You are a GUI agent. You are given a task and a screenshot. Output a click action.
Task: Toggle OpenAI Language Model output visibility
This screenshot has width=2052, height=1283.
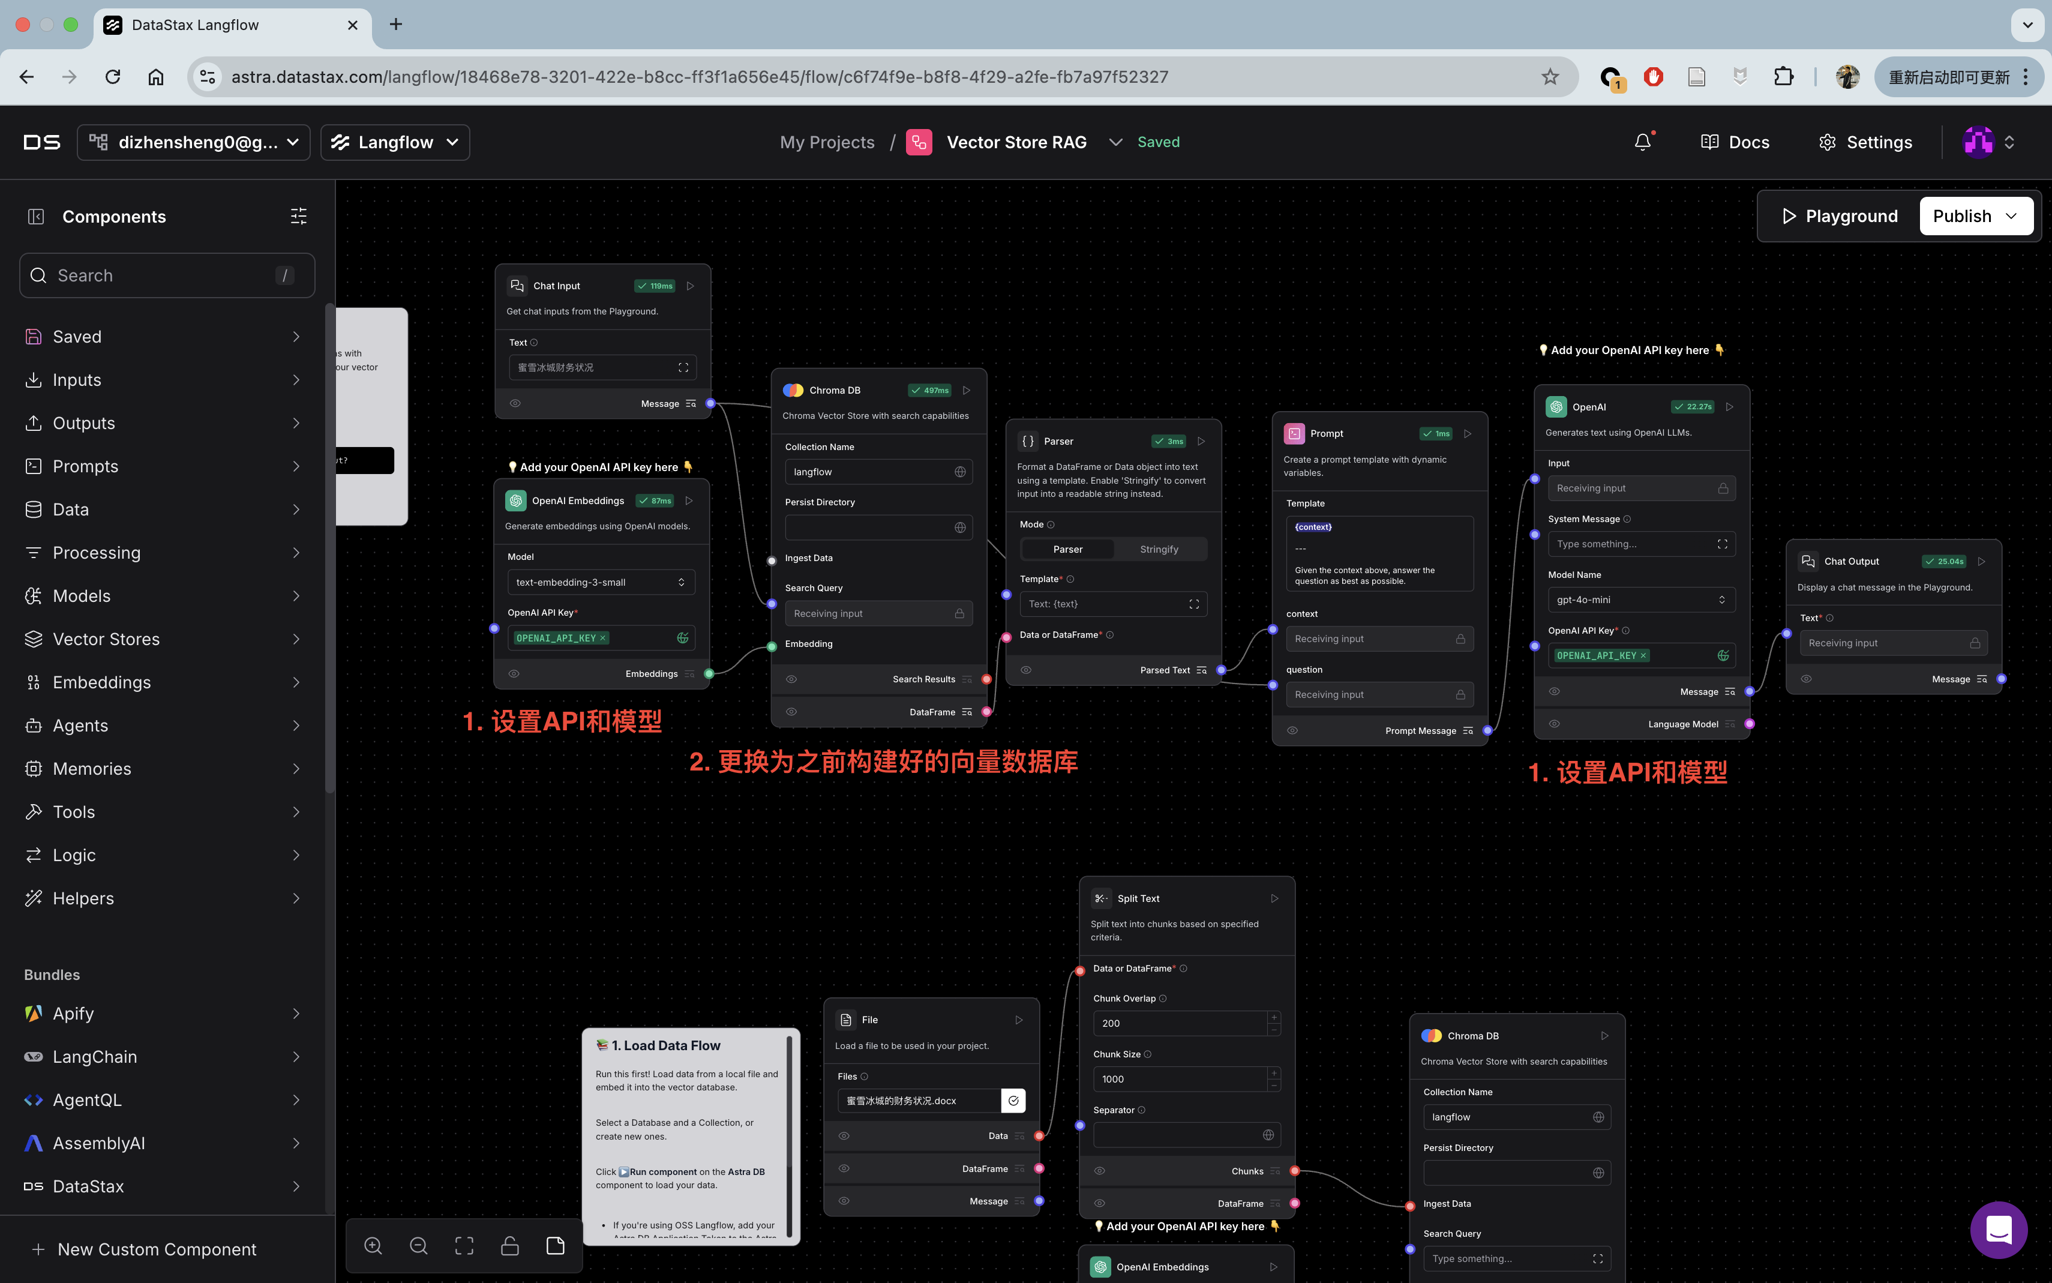1554,724
